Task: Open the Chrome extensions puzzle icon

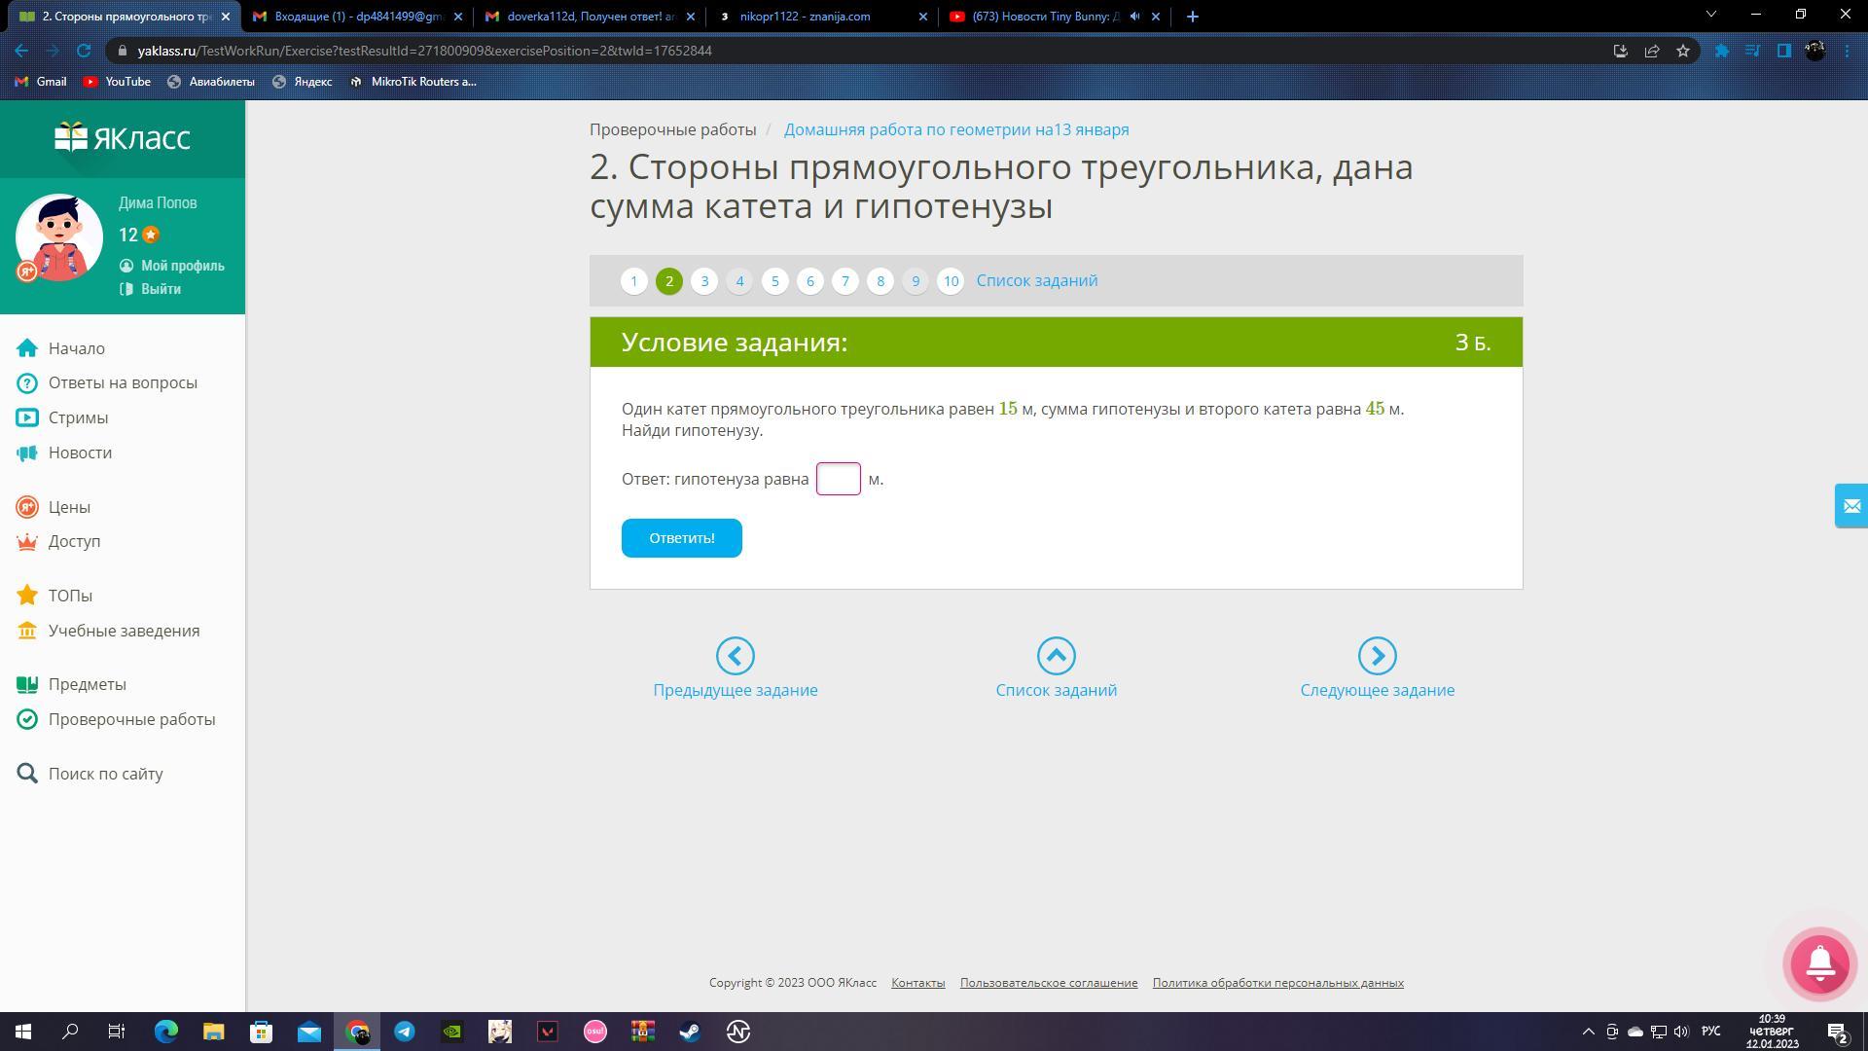Action: (1721, 51)
